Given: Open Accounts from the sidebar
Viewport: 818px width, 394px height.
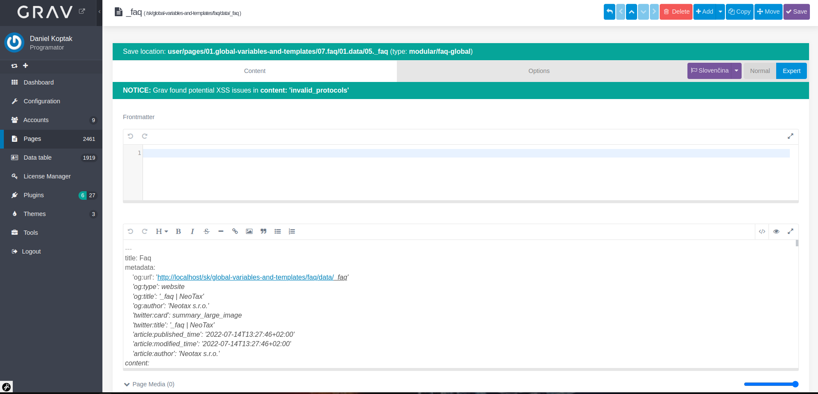Looking at the screenshot, I should coord(51,120).
